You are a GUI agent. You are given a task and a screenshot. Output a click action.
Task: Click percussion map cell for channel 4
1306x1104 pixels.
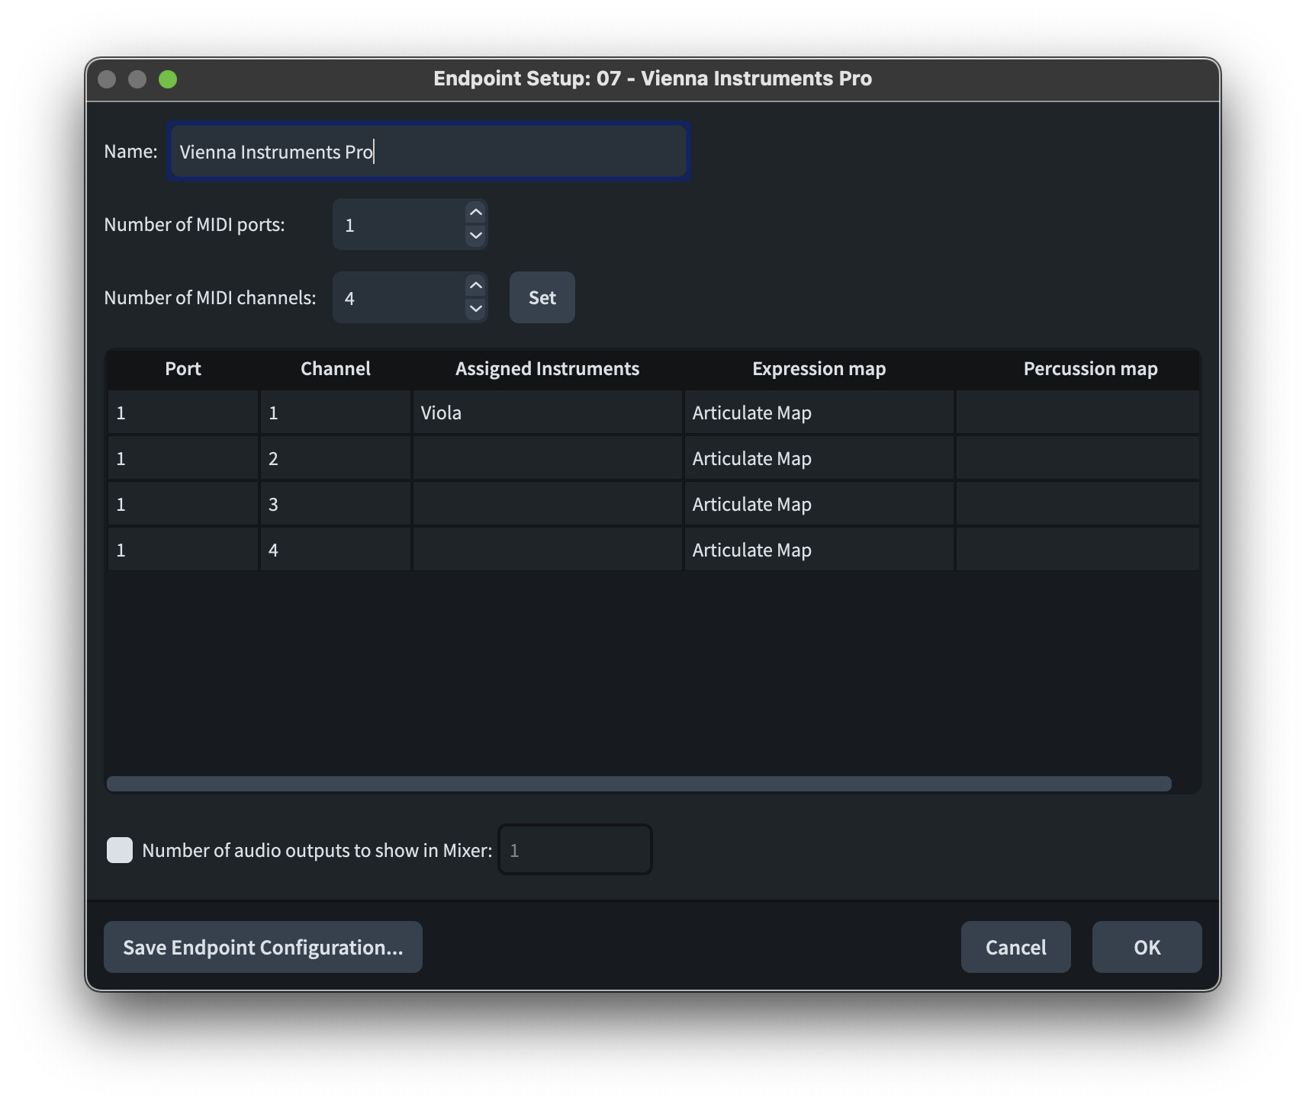(1078, 550)
